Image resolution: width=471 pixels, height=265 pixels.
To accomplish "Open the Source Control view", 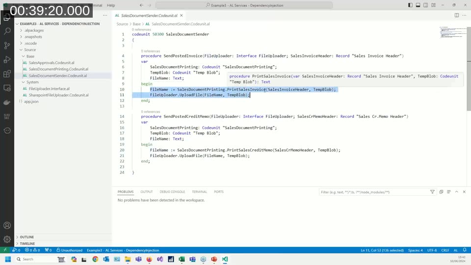I will pos(7,45).
